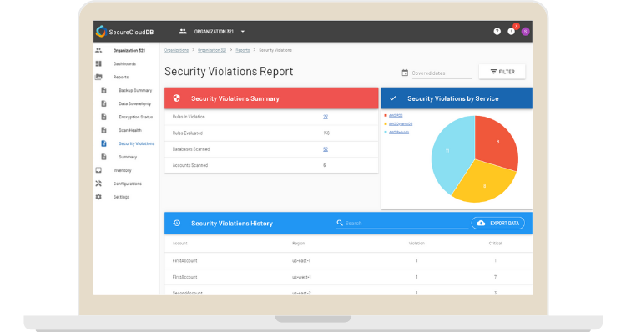Sort by the Critical column header

tap(495, 243)
